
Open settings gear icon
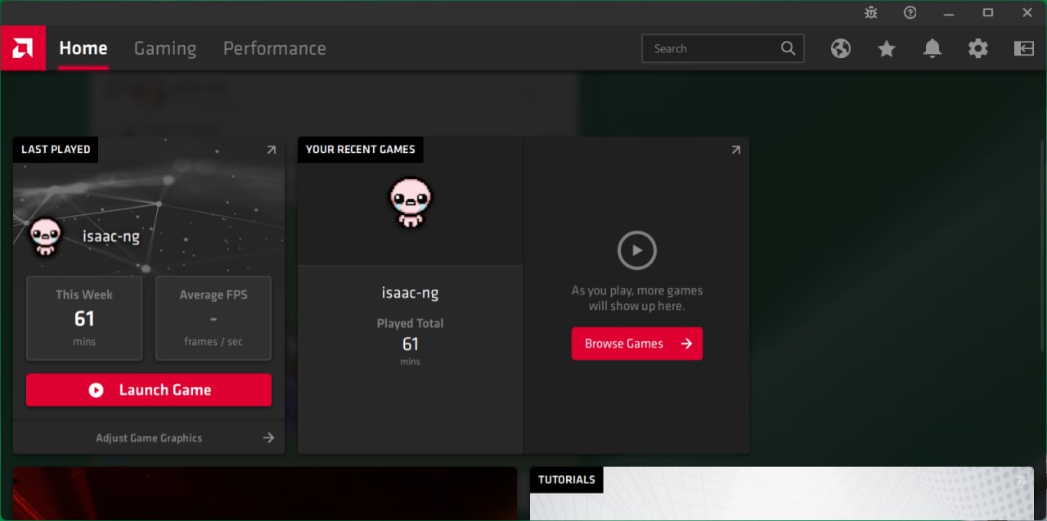point(978,48)
